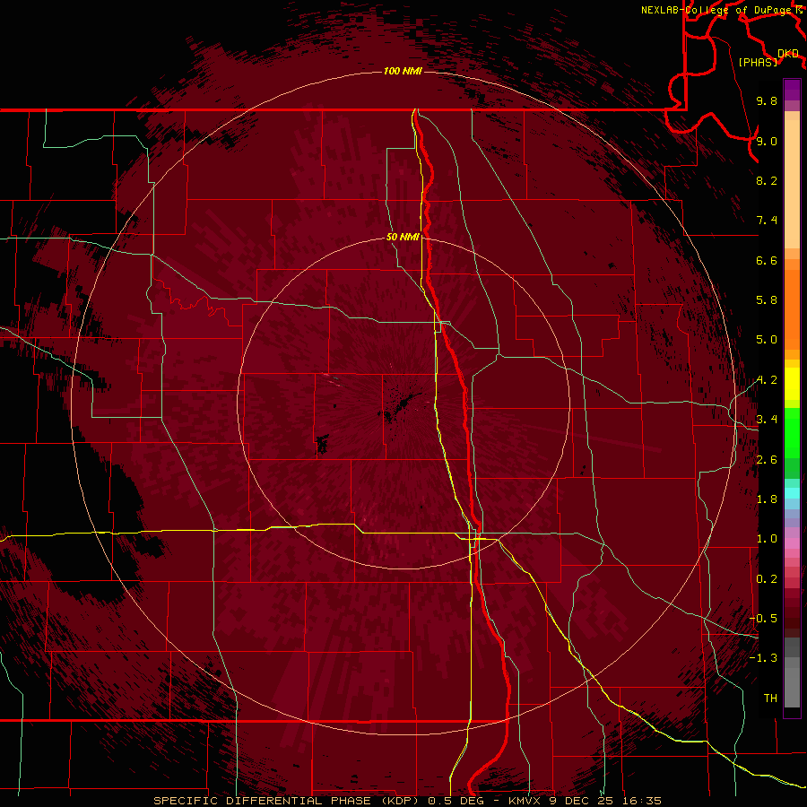Click the 8.2 value on the color scale
Viewport: 807px width, 807px height.
coord(767,180)
